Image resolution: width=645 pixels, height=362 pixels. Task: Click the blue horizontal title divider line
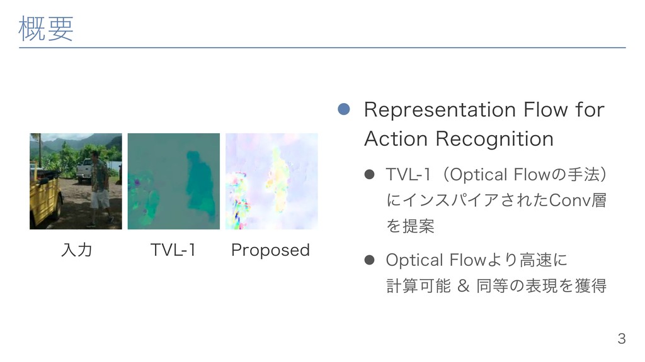[322, 48]
